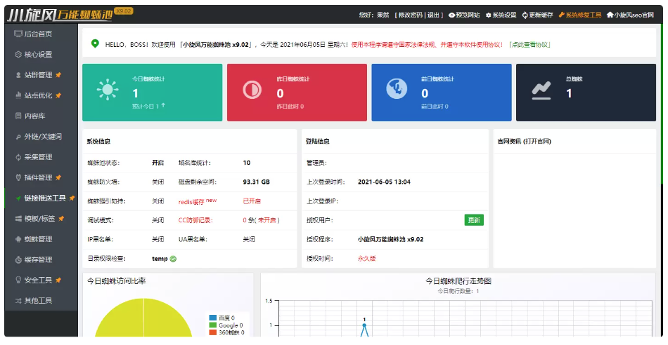Open the 后台首页 sidebar menu
This screenshot has width=668, height=345.
[41, 34]
